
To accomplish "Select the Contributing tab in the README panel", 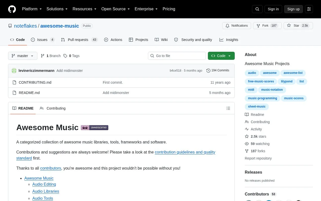I will point(53,108).
